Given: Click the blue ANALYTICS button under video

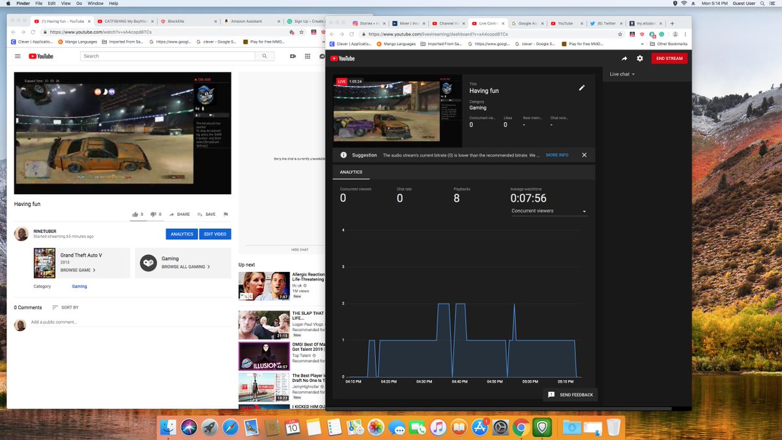Looking at the screenshot, I should pyautogui.click(x=182, y=234).
